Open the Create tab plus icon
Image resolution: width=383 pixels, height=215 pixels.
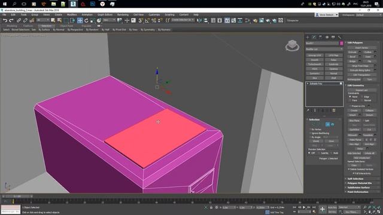pos(308,37)
